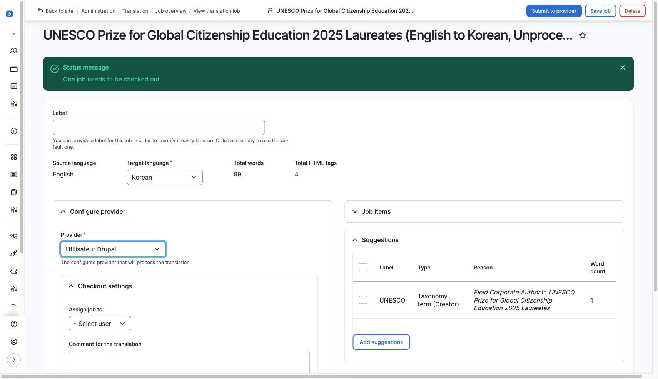Open the Assign job to user dropdown
Screen dimensions: 658x379
point(99,323)
